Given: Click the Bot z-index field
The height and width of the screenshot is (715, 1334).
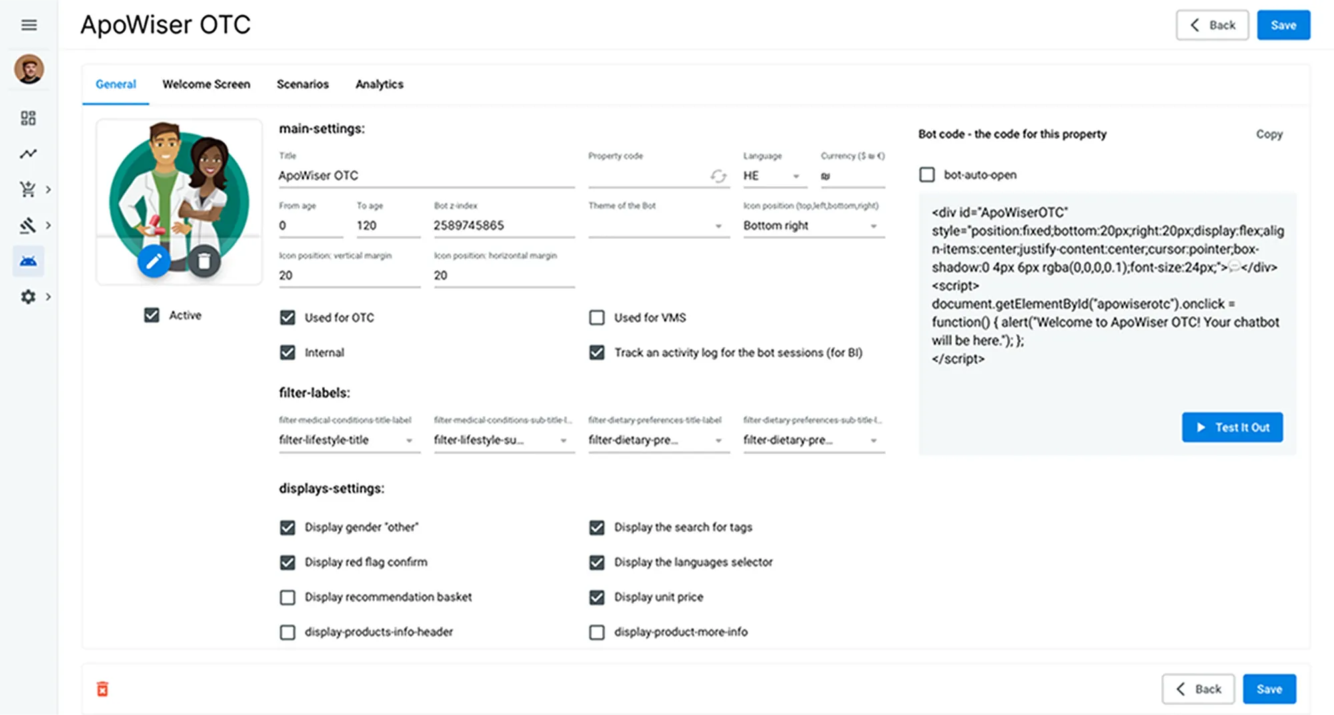Looking at the screenshot, I should (x=504, y=225).
